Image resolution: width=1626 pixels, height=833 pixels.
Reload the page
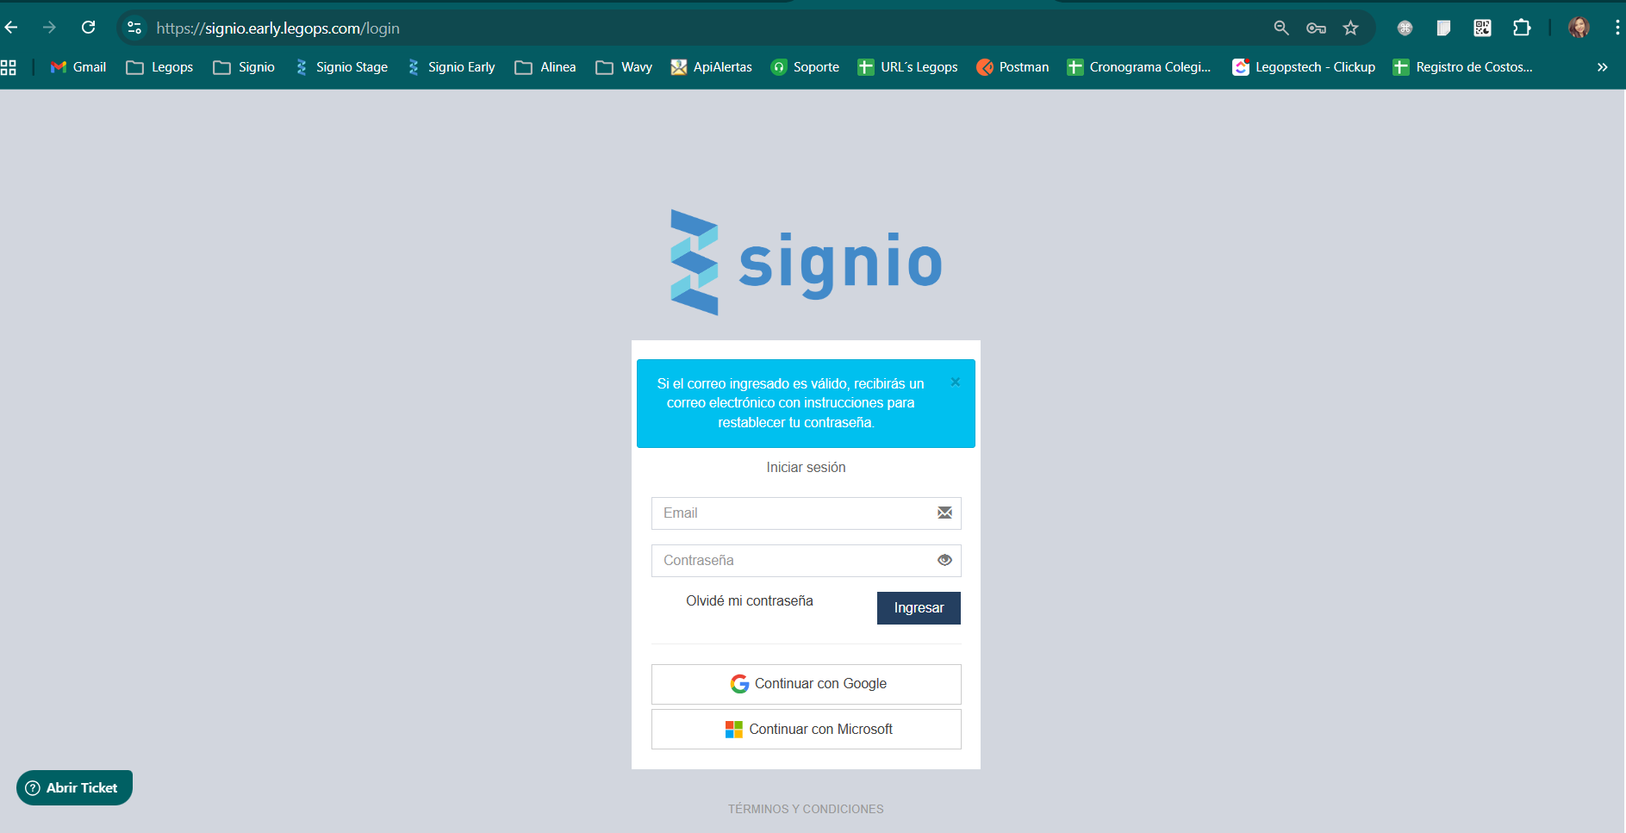[x=88, y=28]
